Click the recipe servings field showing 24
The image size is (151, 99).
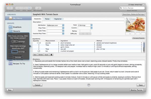coord(14,41)
